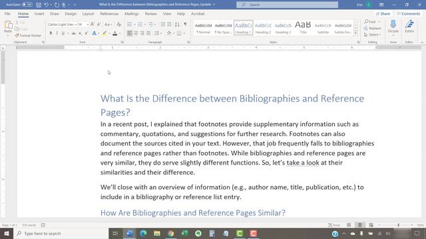
Task: Apply the No Spacing style
Action: (224, 28)
